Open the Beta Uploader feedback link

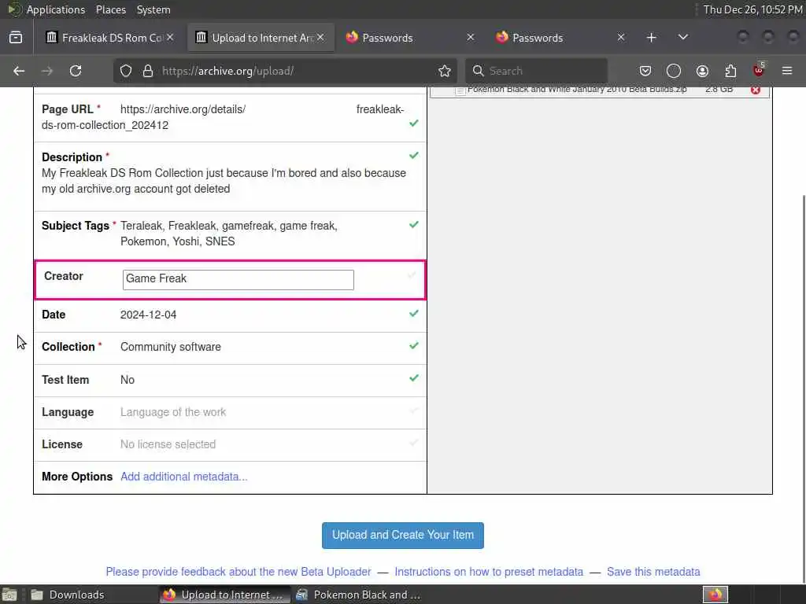[238, 572]
